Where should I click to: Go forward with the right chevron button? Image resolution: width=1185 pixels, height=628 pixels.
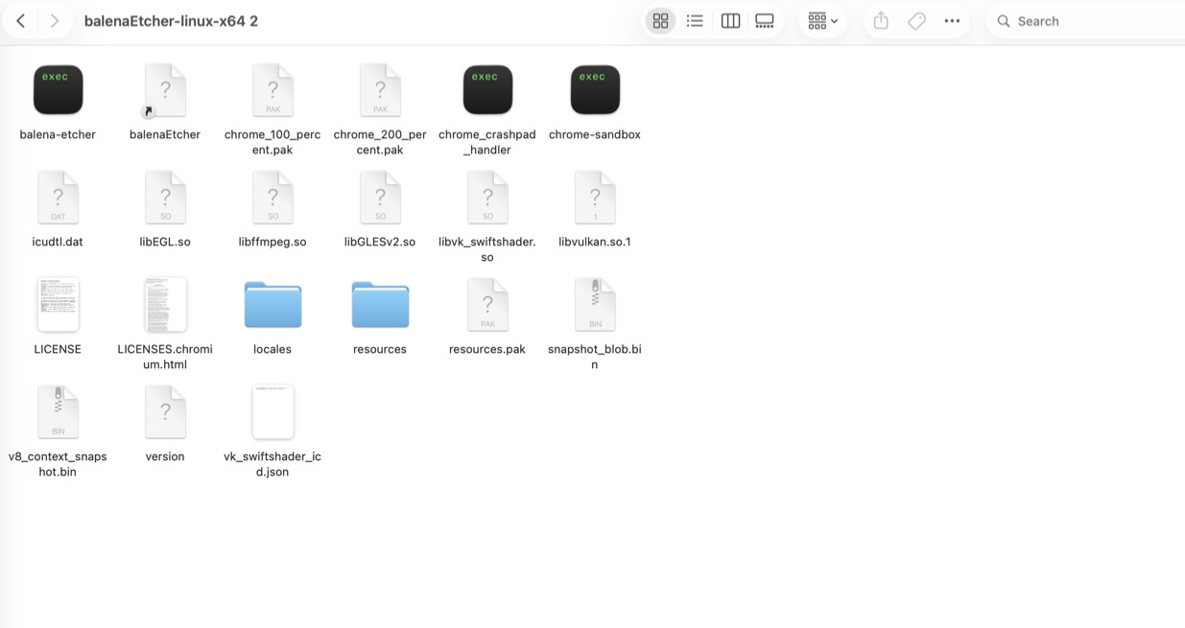coord(55,21)
